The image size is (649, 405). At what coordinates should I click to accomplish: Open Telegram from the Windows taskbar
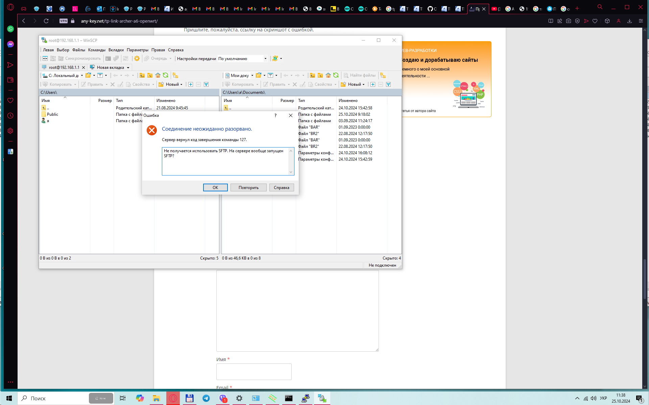pyautogui.click(x=206, y=398)
